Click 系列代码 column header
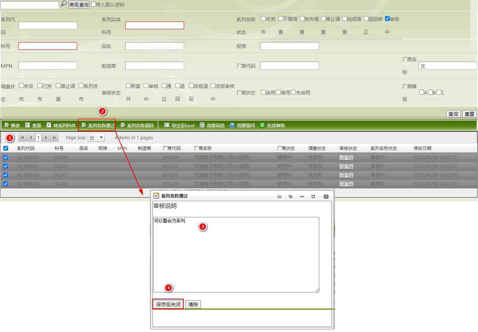The image size is (478, 332). tap(26, 148)
